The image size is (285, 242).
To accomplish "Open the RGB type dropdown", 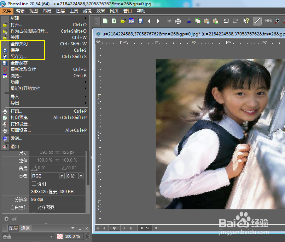I will (x=62, y=176).
